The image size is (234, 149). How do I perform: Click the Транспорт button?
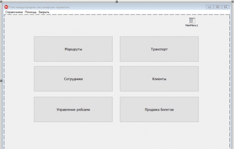(159, 49)
